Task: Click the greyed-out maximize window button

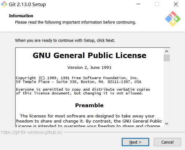Action: (157, 4)
